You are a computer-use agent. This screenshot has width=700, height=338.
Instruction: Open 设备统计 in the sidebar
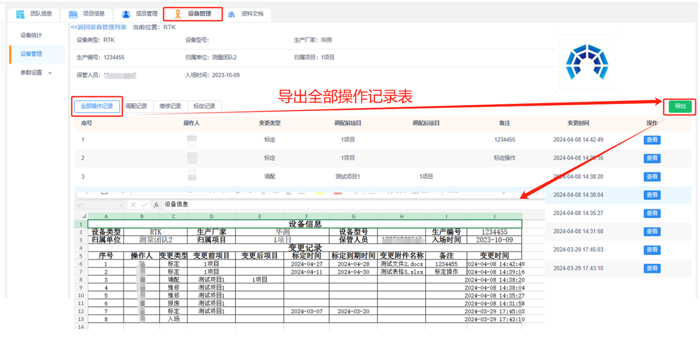click(31, 35)
